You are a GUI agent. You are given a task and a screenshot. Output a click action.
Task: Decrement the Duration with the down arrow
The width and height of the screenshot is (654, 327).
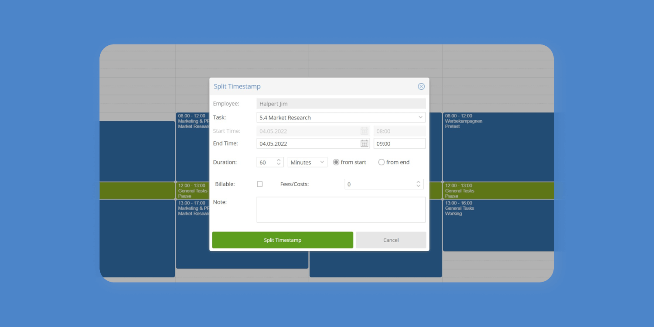point(279,164)
